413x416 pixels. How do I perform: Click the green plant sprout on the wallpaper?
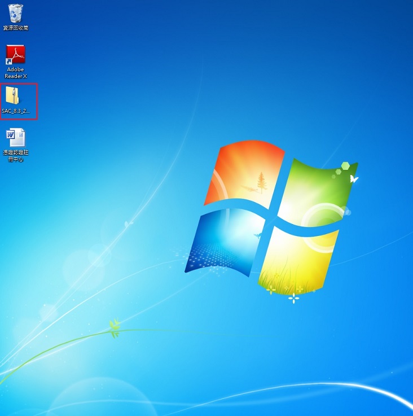pyautogui.click(x=115, y=327)
